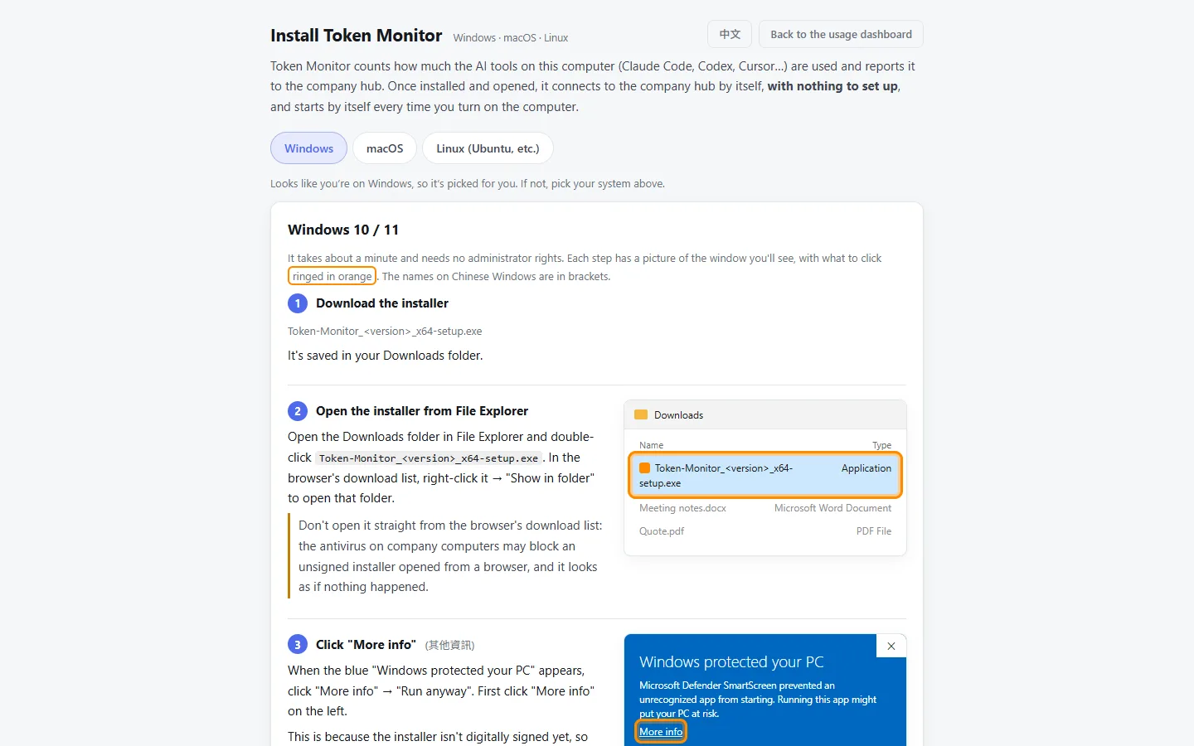Image resolution: width=1194 pixels, height=746 pixels.
Task: Click the Application type cell of the installer row
Action: tap(866, 468)
